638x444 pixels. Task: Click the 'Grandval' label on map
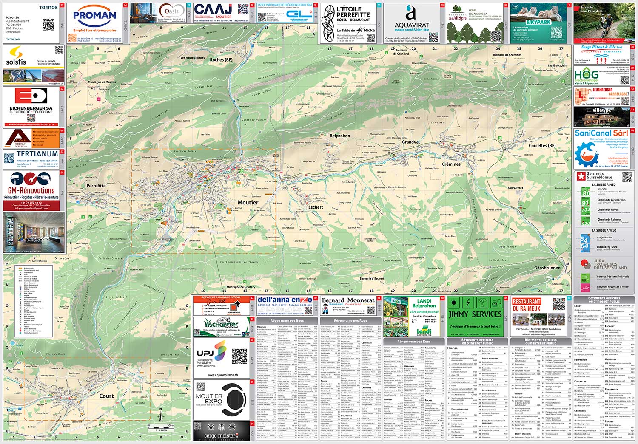411,142
